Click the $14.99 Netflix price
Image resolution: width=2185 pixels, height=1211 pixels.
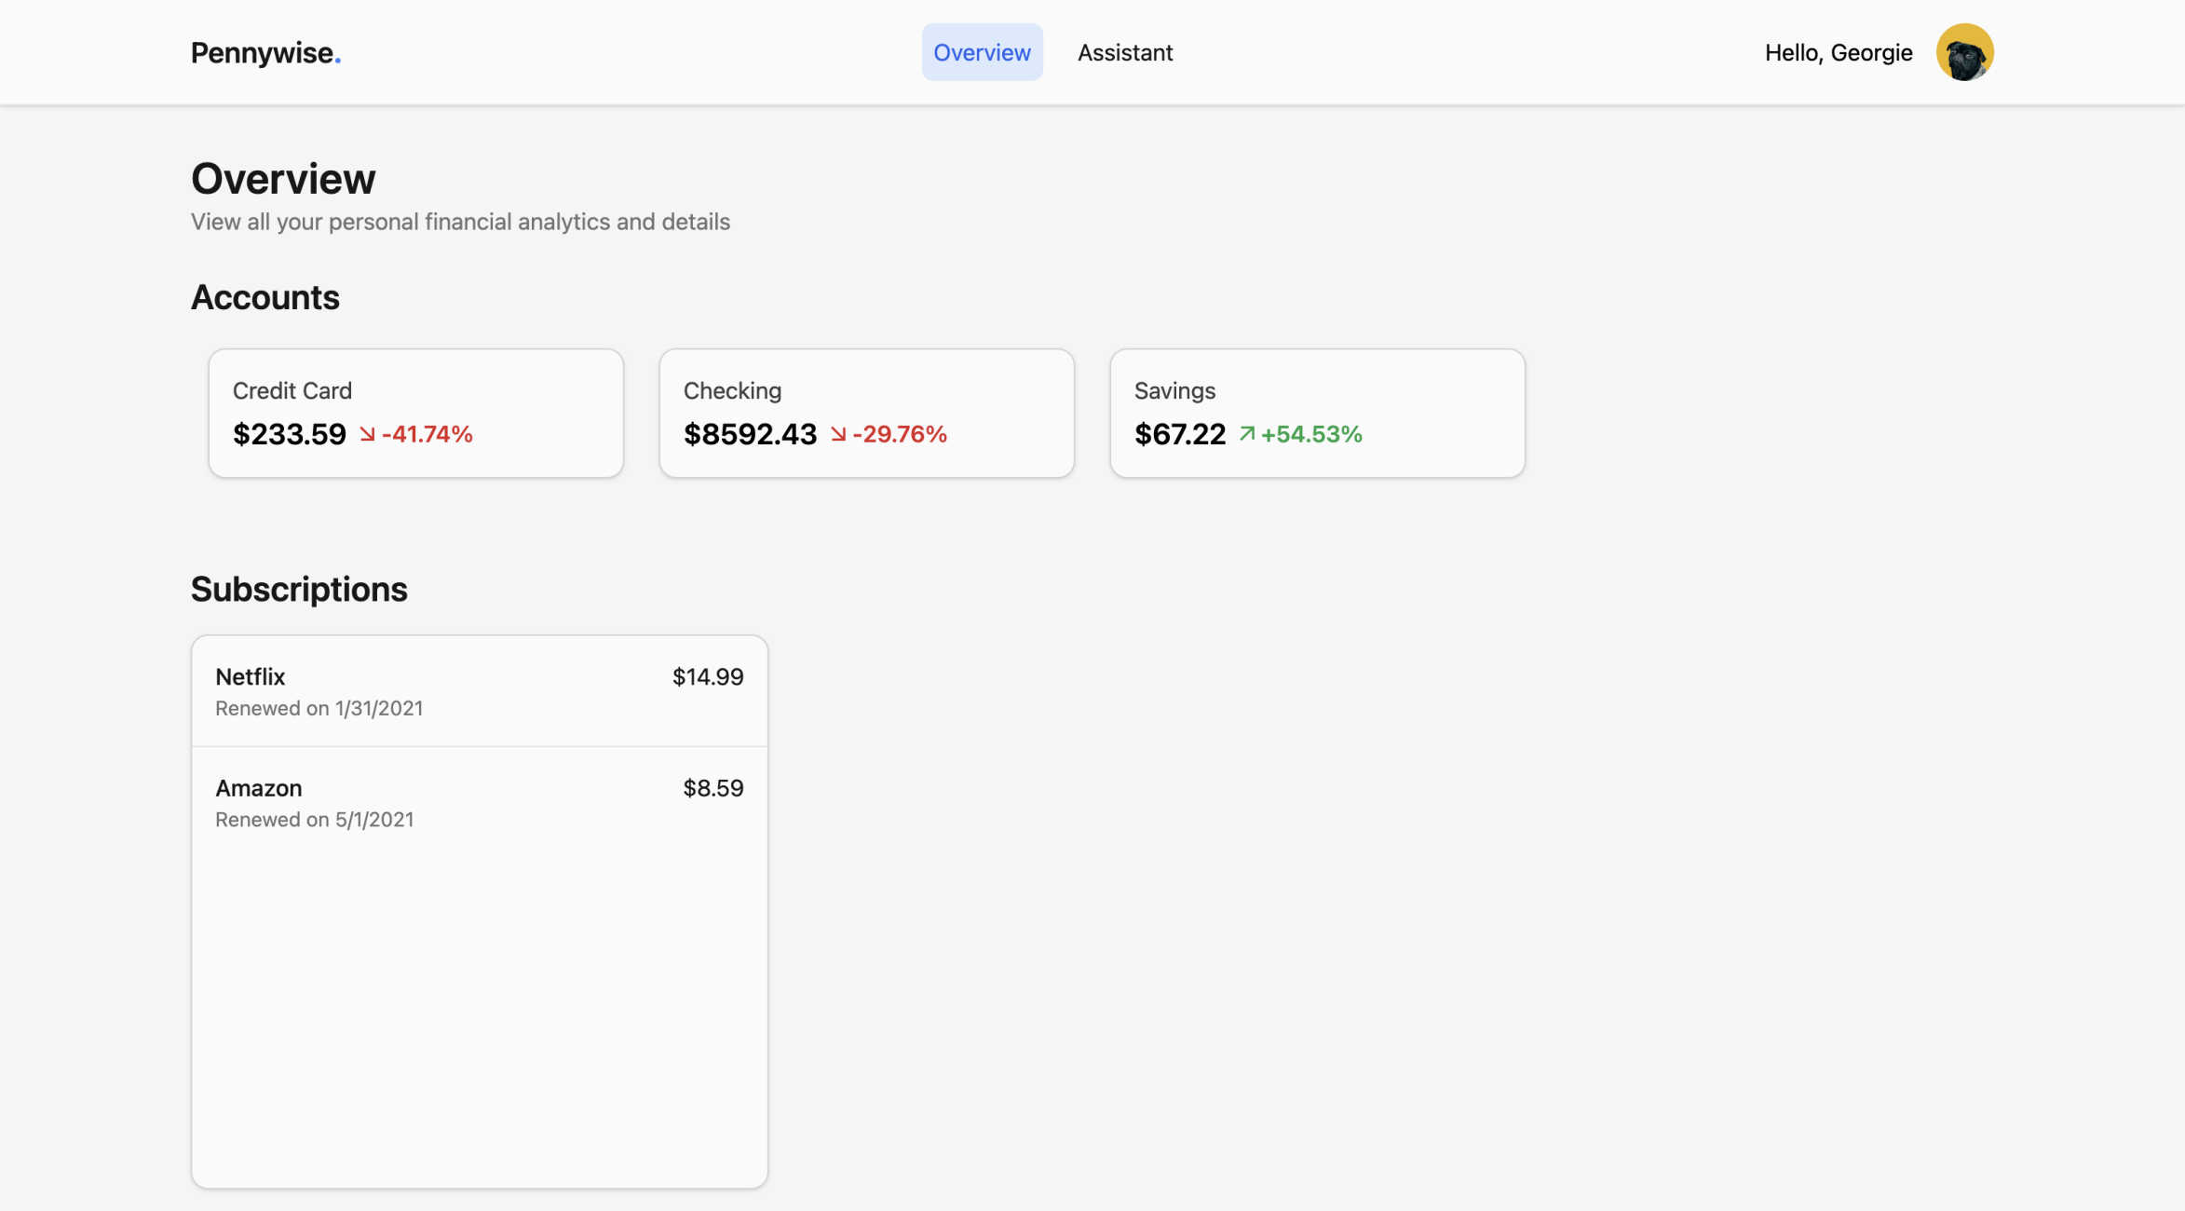point(707,677)
